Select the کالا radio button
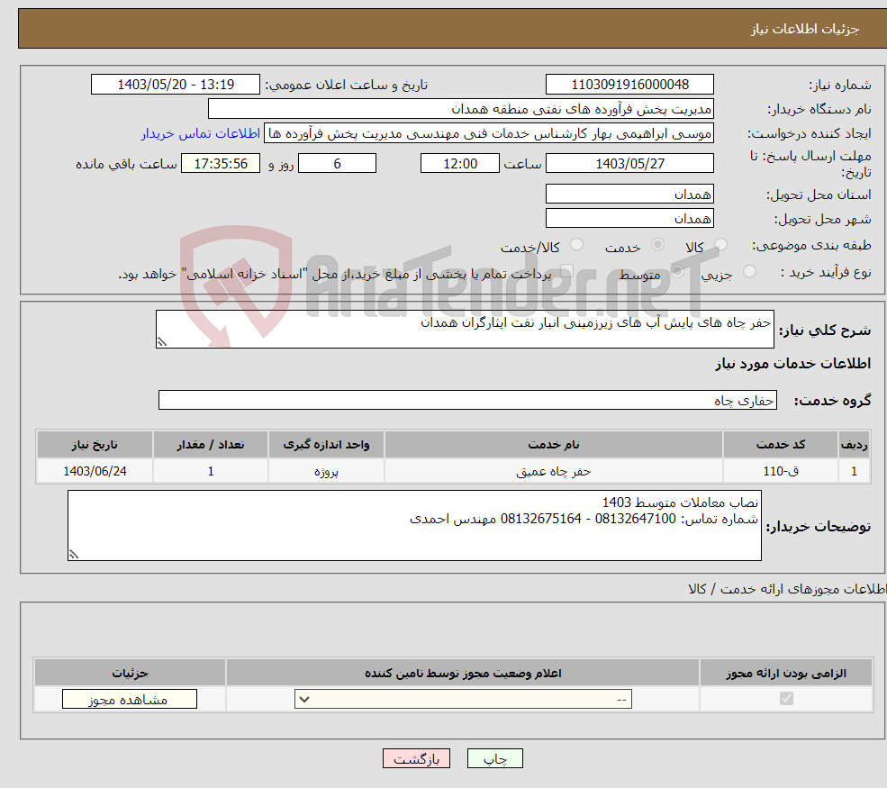This screenshot has height=788, width=887. [720, 245]
